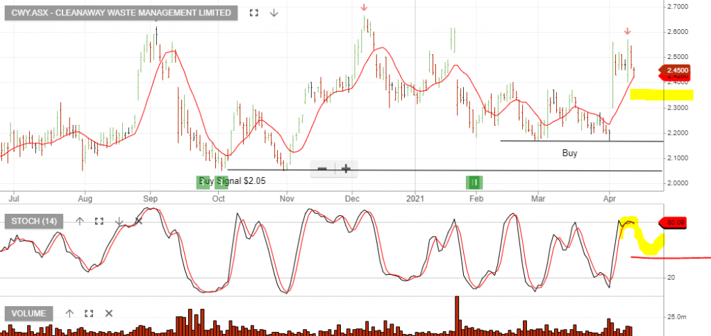This screenshot has height=336, width=711.
Task: Maximize the VOLUME panel
Action: 89,313
